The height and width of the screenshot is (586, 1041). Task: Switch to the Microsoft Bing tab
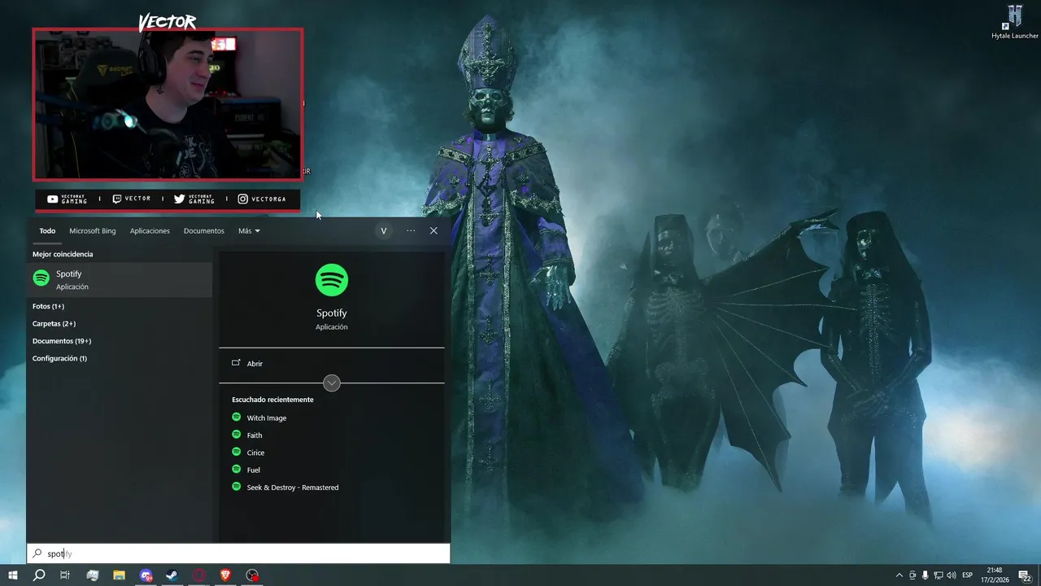(x=93, y=231)
